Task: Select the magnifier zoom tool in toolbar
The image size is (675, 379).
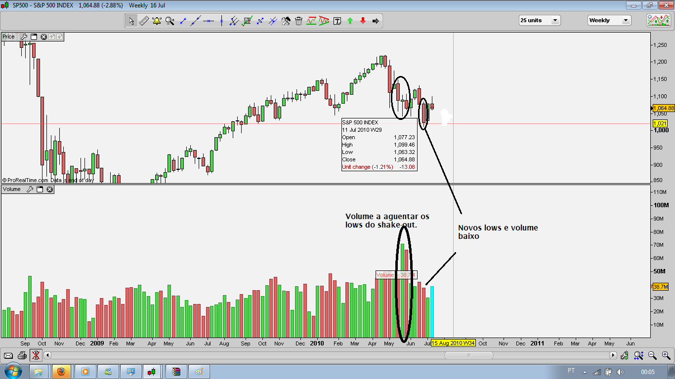Action: [x=170, y=21]
